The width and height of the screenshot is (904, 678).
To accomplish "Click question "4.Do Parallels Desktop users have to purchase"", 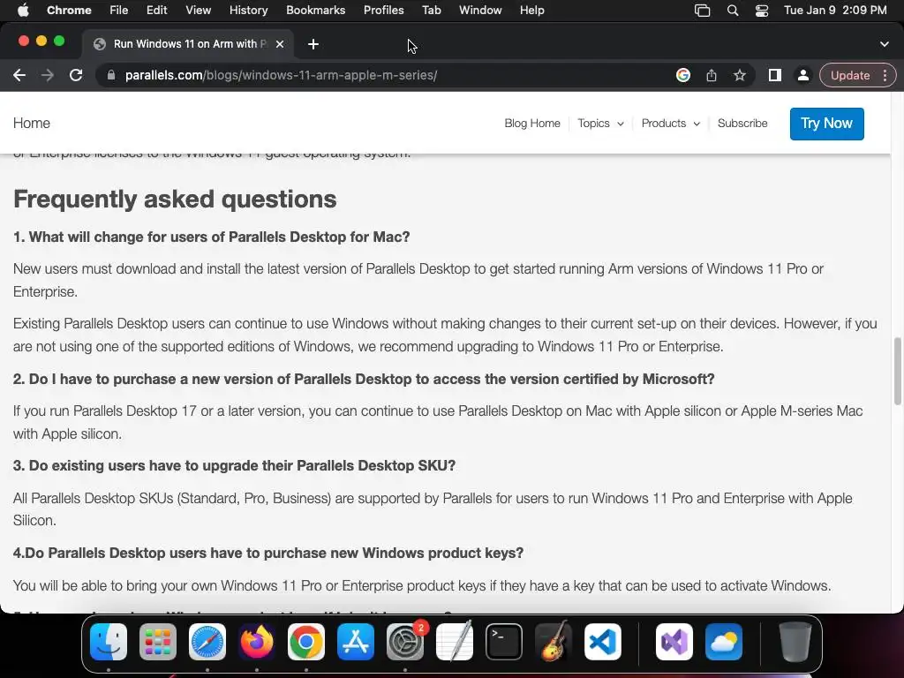I will [x=268, y=553].
